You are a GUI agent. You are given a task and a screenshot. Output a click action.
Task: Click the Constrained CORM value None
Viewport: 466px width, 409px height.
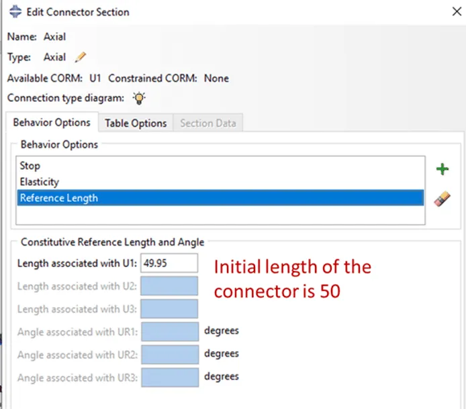click(216, 78)
